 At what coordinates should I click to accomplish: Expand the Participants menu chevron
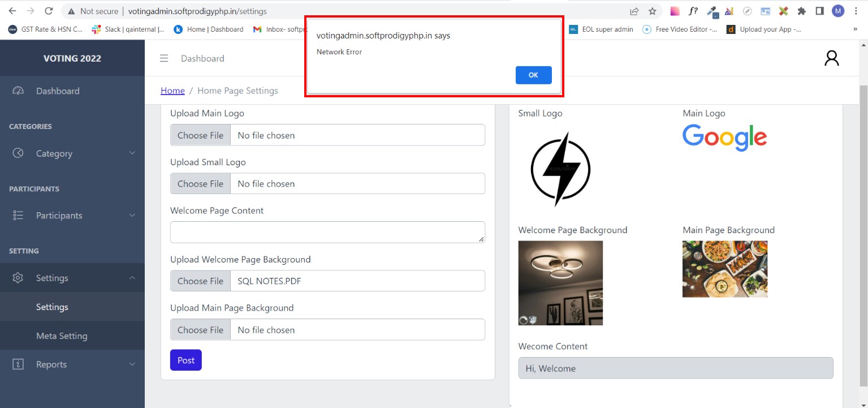pyautogui.click(x=132, y=215)
